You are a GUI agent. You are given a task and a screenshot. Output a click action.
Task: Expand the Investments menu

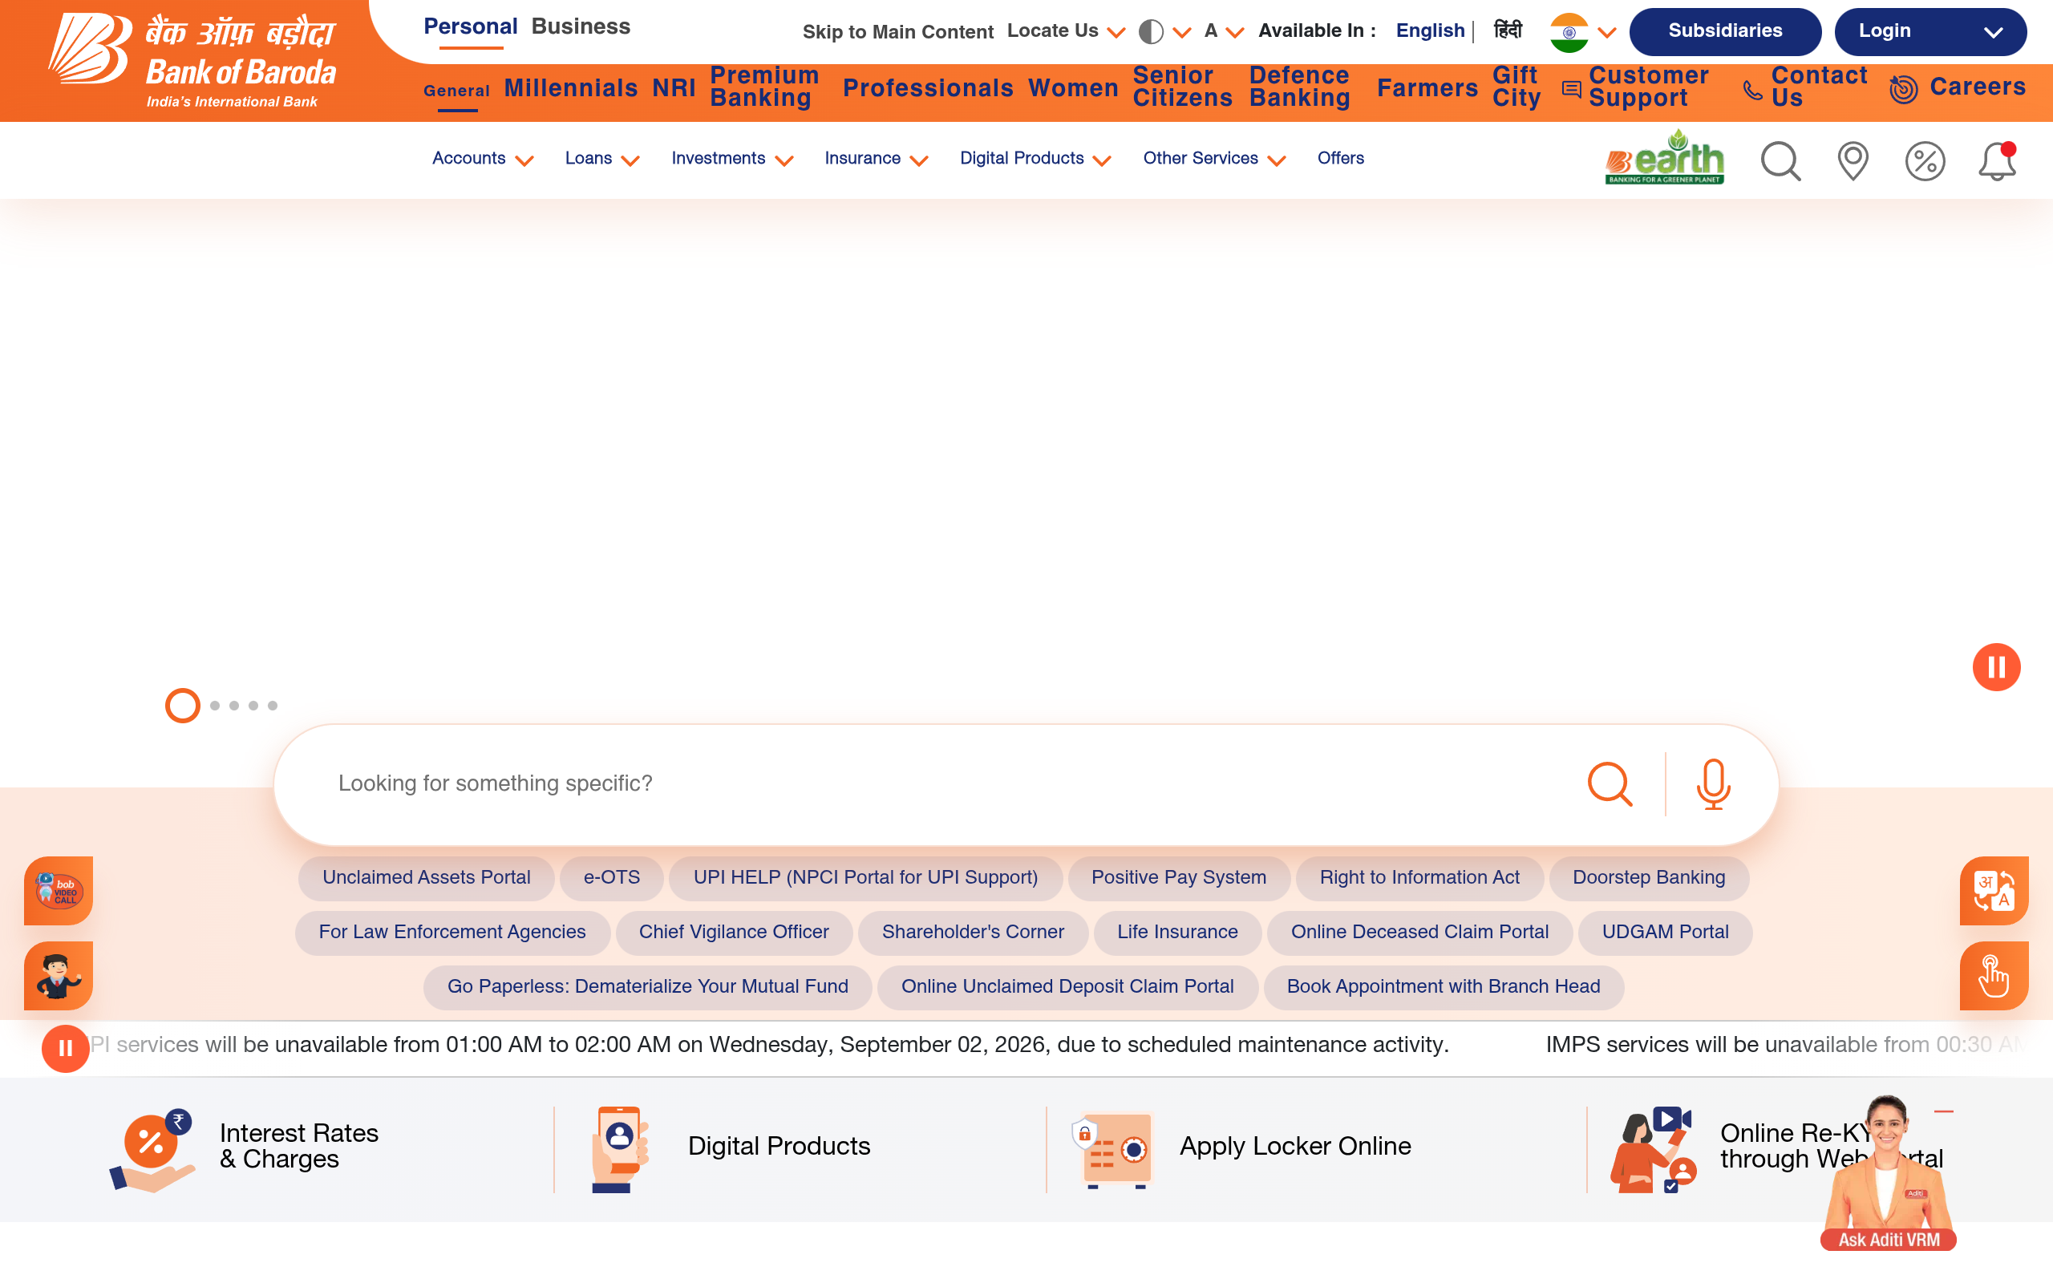tap(731, 159)
